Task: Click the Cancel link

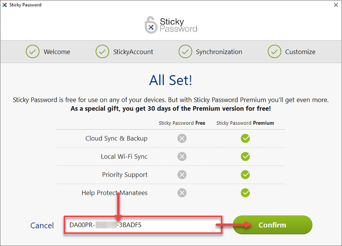Action: (x=42, y=225)
